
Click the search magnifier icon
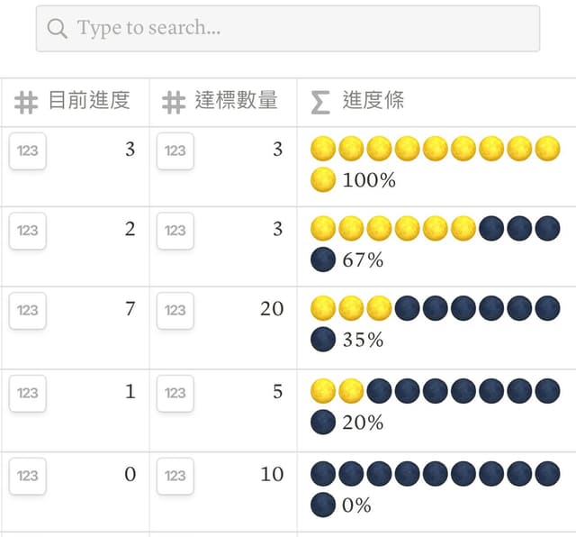point(57,29)
